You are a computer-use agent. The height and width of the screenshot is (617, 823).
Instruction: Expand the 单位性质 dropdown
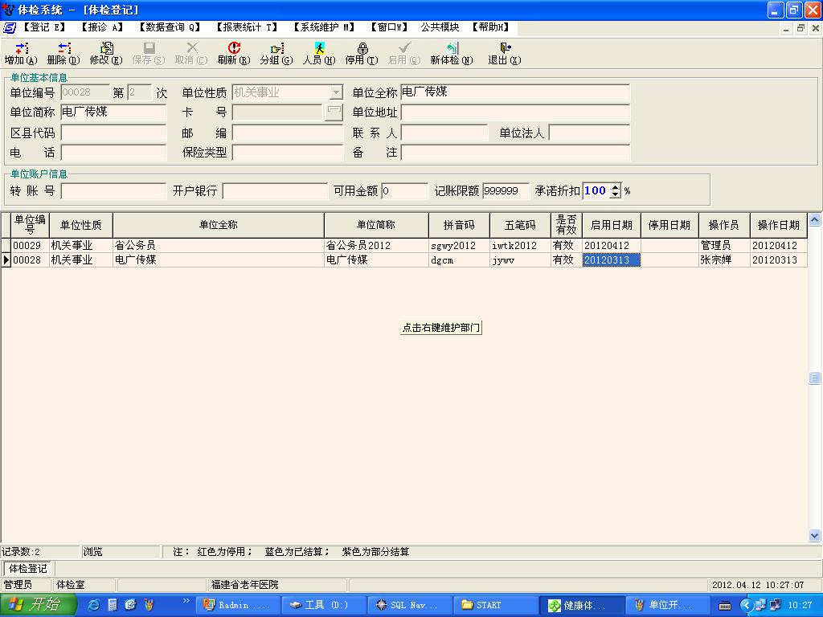click(x=336, y=93)
